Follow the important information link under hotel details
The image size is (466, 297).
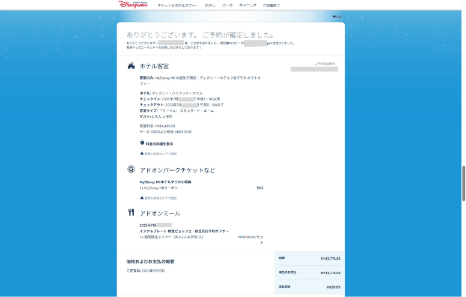[160, 154]
